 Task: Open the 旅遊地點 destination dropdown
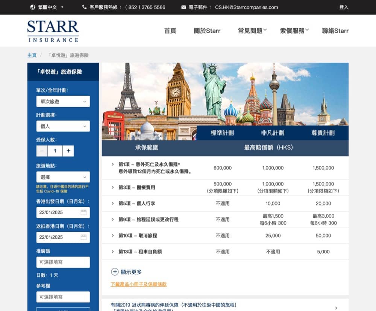63,177
